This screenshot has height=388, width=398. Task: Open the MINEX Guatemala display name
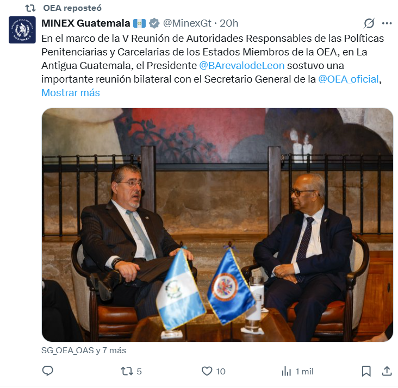(x=85, y=23)
